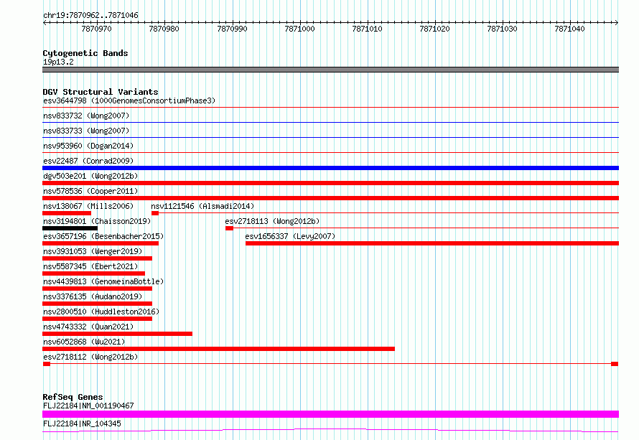Open esv2718113 (Wong2012b) variant label

tap(272, 221)
